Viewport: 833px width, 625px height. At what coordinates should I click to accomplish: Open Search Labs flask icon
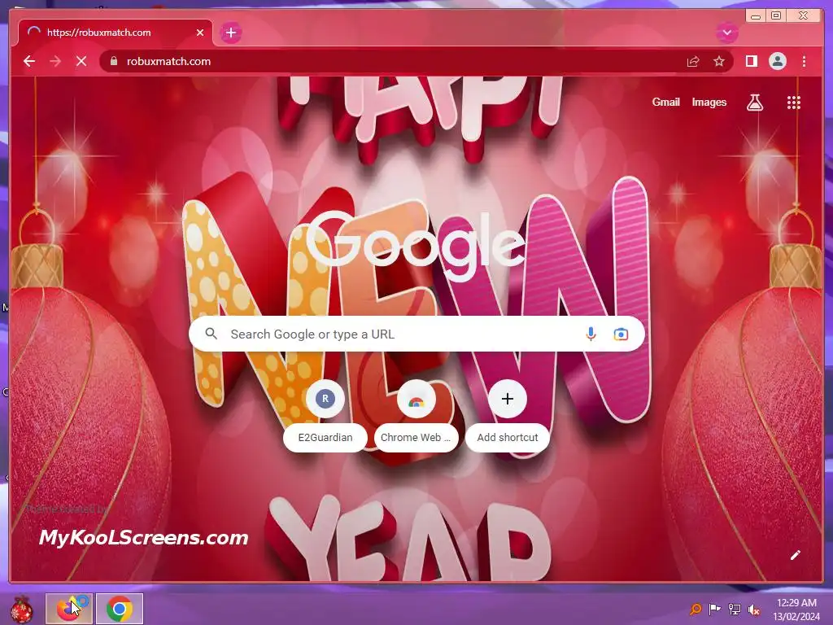tap(754, 103)
